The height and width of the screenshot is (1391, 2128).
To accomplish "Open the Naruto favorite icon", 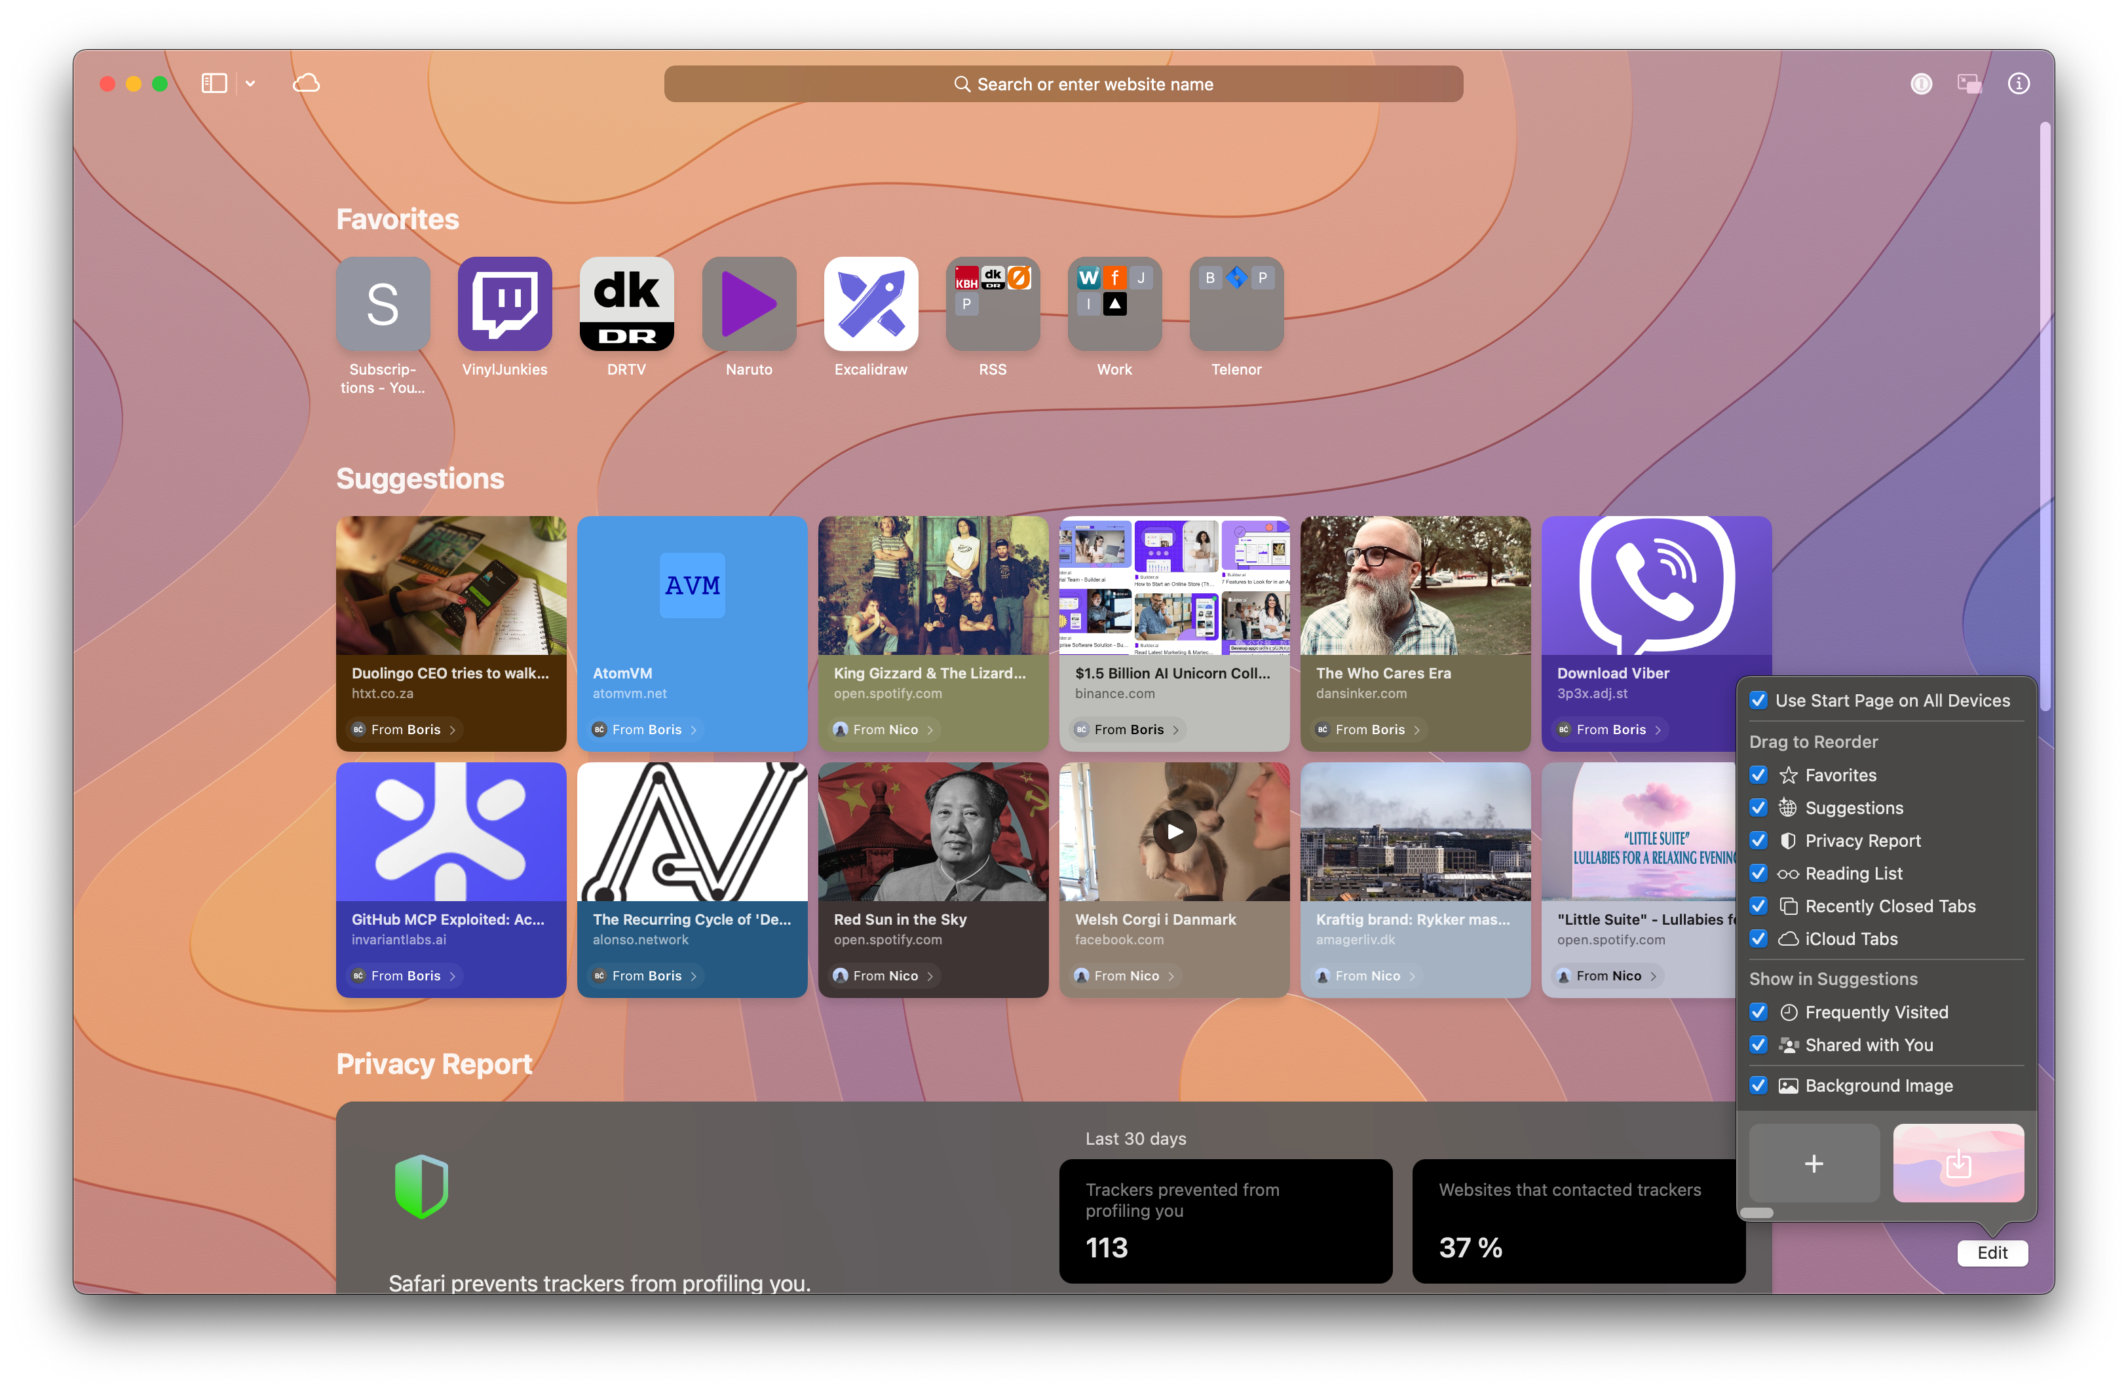I will click(x=748, y=303).
